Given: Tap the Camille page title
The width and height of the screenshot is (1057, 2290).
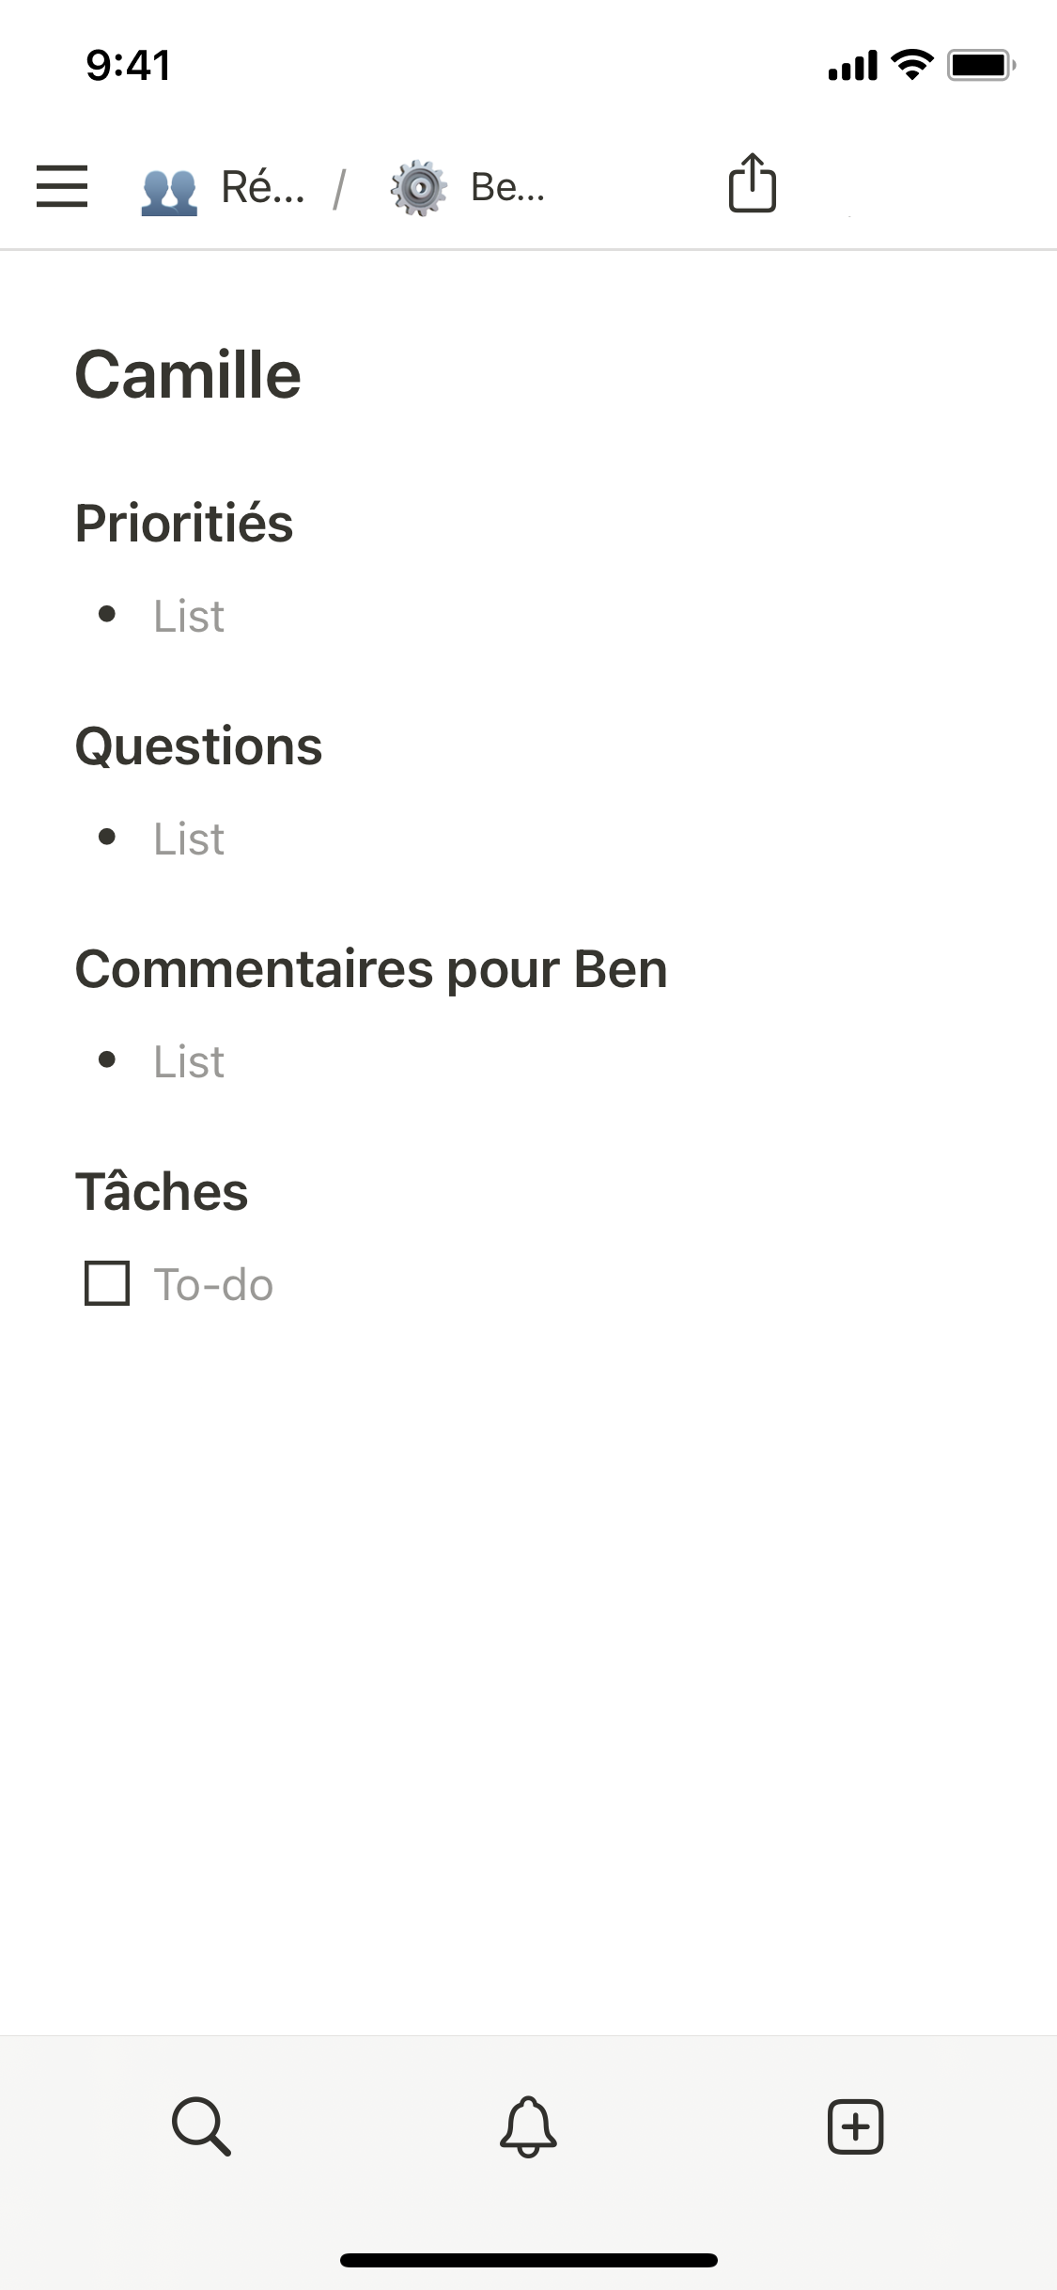Looking at the screenshot, I should pyautogui.click(x=188, y=375).
